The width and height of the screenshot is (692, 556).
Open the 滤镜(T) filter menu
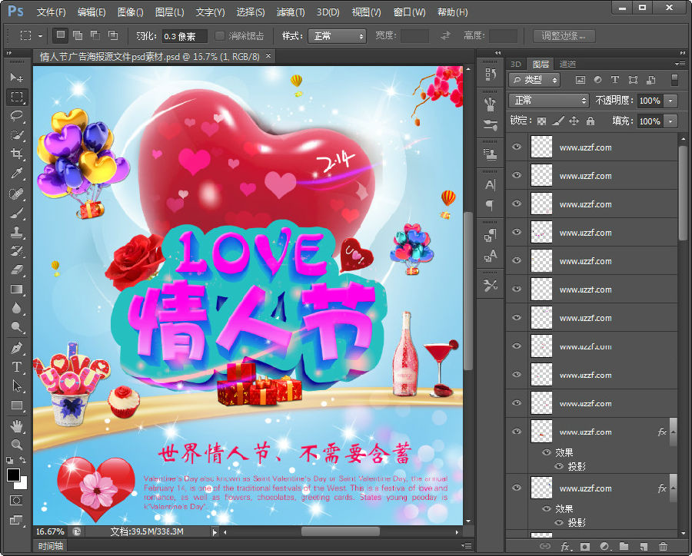(x=290, y=12)
